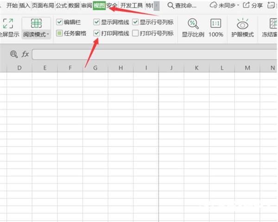Uncheck the 打印网格线 checkbox
The image size is (278, 222).
point(96,33)
